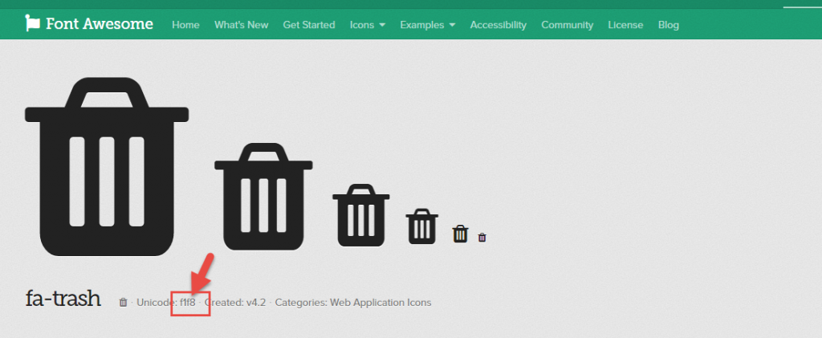The image size is (822, 338).
Task: Go to the Home page
Action: click(x=185, y=25)
